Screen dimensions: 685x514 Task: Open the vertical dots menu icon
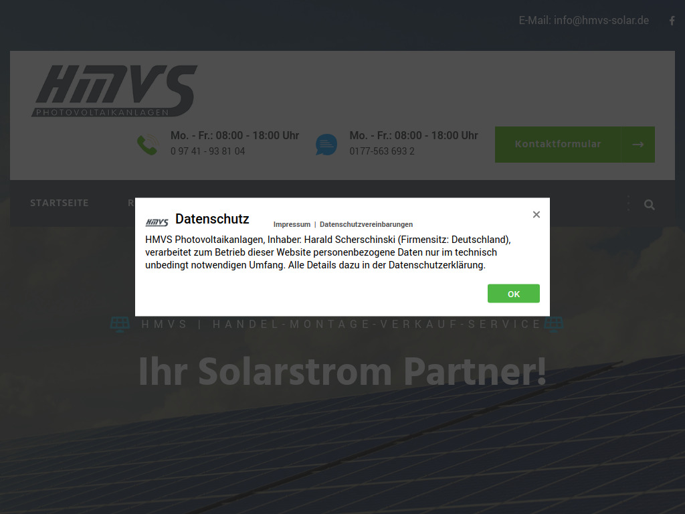click(627, 203)
